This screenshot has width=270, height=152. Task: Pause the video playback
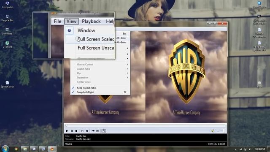click(72, 131)
